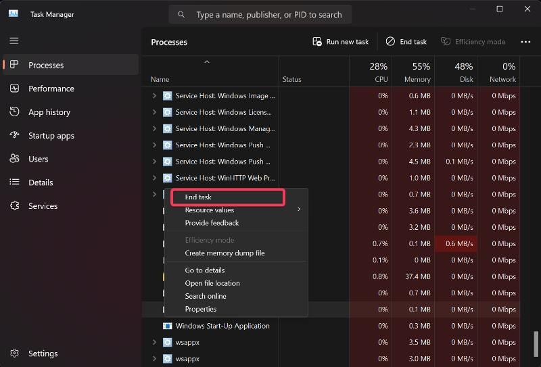Click the Startup apps gauge icon
This screenshot has width=541, height=367.
coord(14,135)
